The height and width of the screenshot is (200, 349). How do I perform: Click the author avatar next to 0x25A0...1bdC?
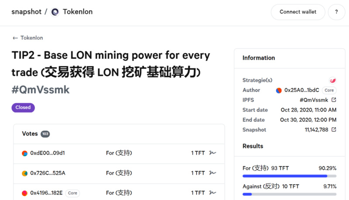(x=279, y=90)
